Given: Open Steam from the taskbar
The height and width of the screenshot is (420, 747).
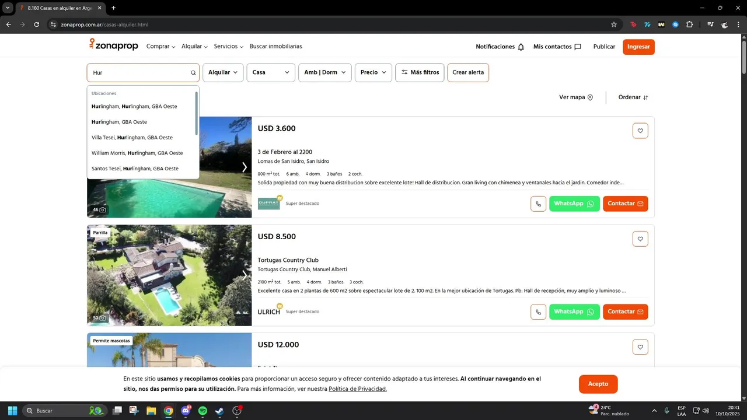Looking at the screenshot, I should [x=219, y=411].
